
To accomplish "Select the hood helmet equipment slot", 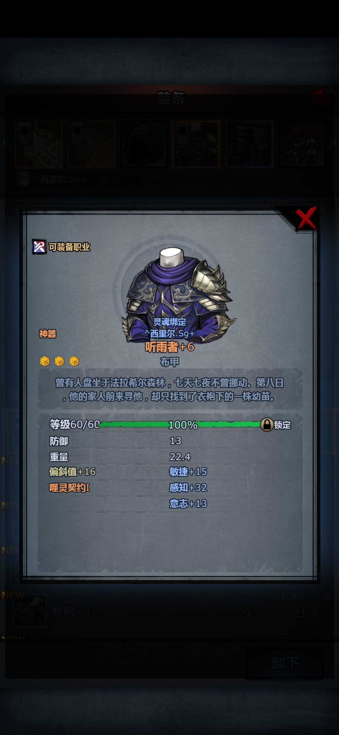I will click(x=144, y=144).
